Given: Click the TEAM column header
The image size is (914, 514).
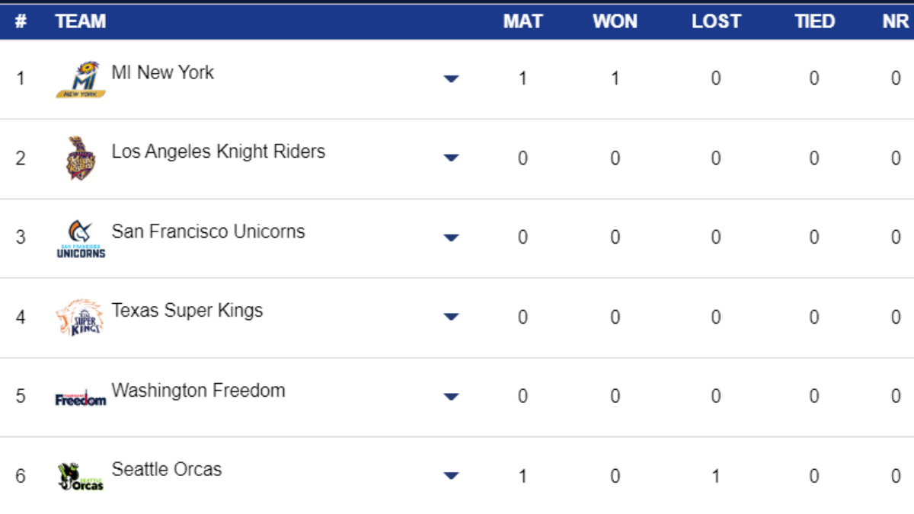Looking at the screenshot, I should point(80,21).
